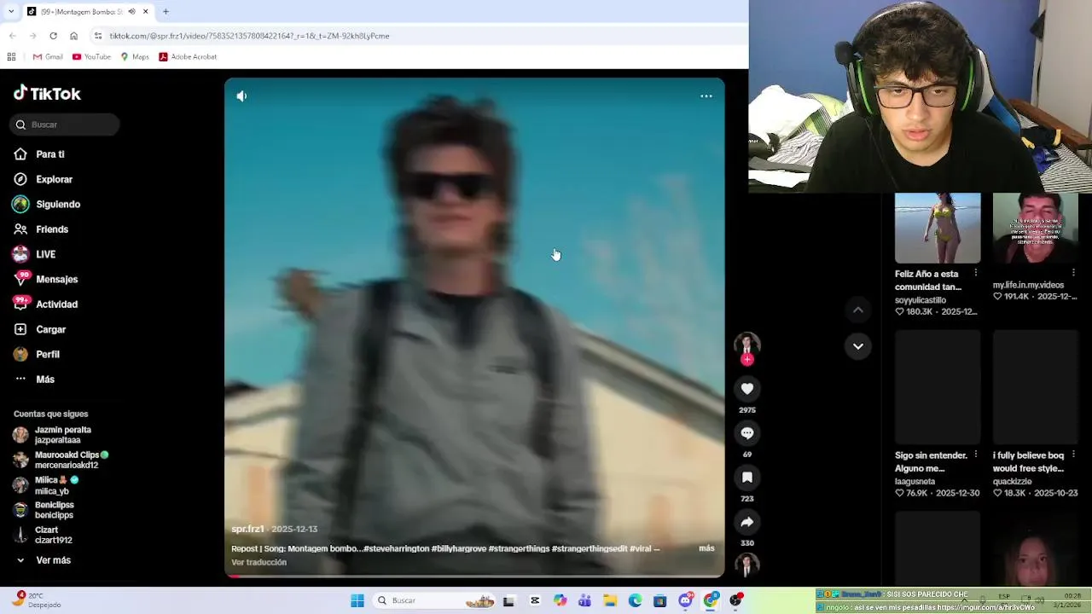Click the TikTok logo
The width and height of the screenshot is (1092, 614).
pos(47,94)
